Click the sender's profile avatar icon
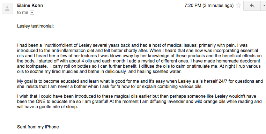Screen dimensions: 266x134 pyautogui.click(x=7, y=8)
